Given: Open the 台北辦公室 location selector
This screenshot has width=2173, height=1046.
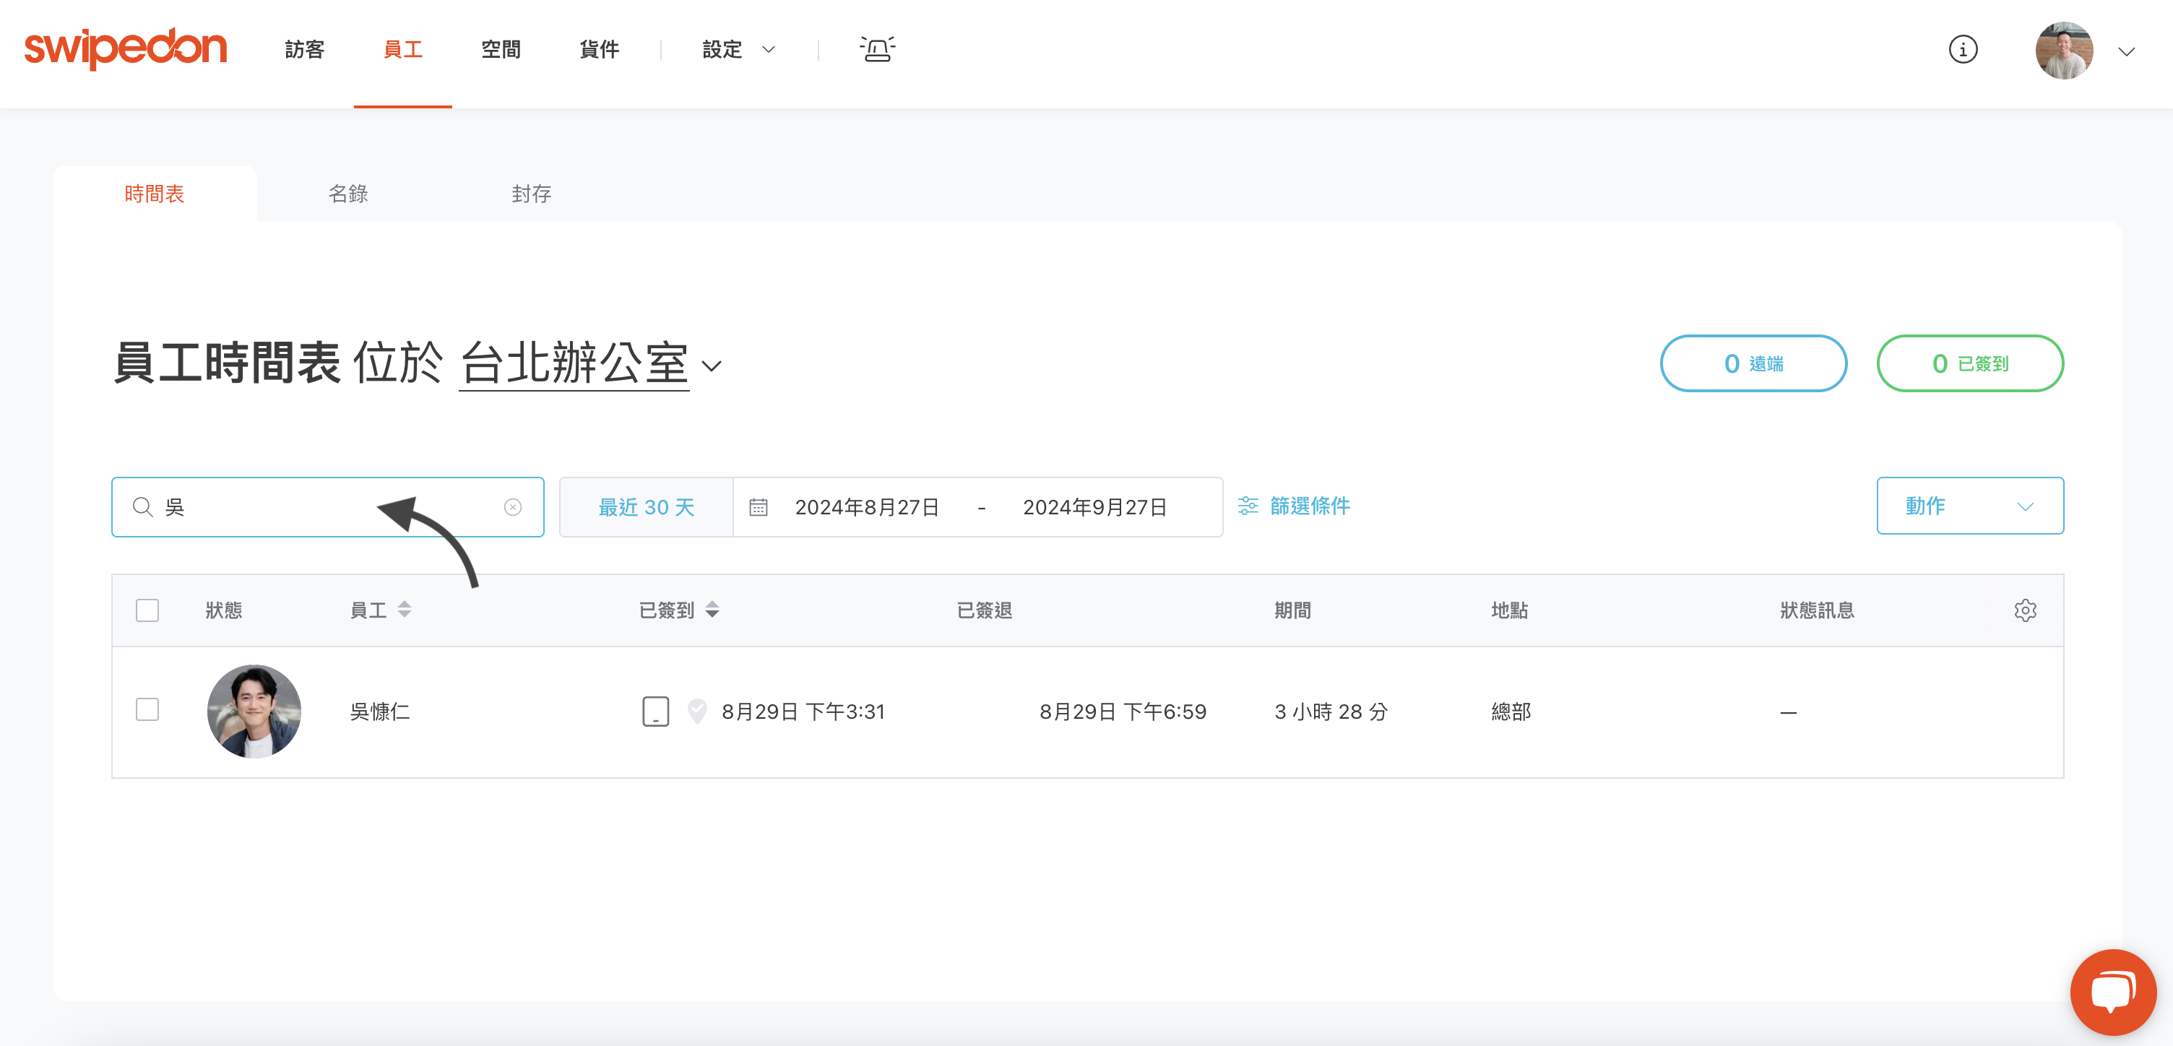Looking at the screenshot, I should [590, 364].
